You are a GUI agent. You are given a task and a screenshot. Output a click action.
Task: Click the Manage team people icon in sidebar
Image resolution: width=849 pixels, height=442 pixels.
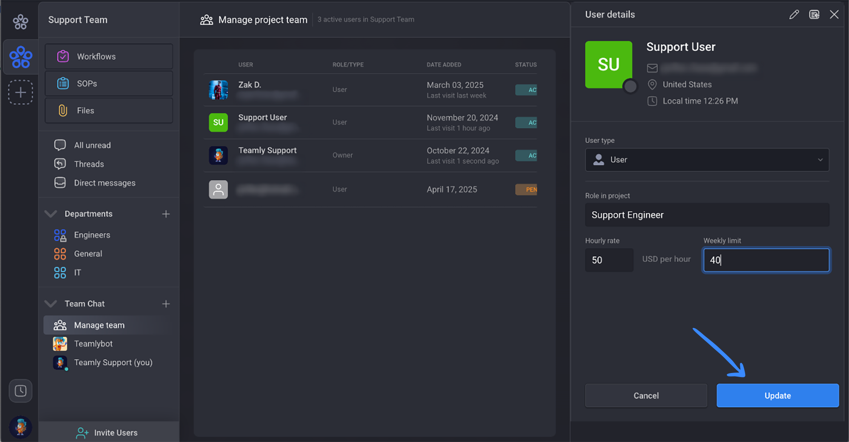click(60, 325)
